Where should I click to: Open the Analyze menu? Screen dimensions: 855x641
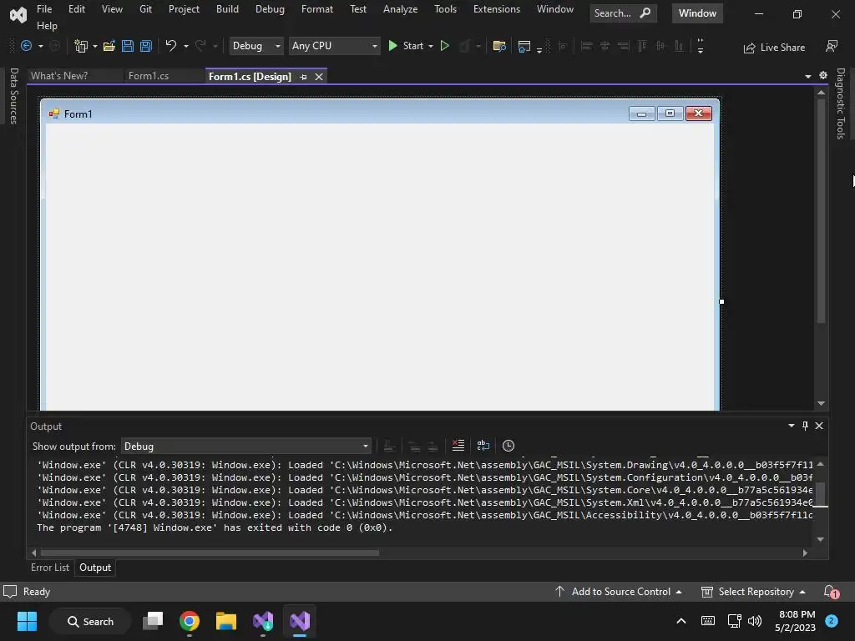(x=400, y=9)
